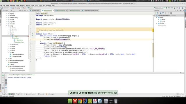Screen dimensions: 186x104
Task: Expand the components folder in the project tree
Action: 8,44
